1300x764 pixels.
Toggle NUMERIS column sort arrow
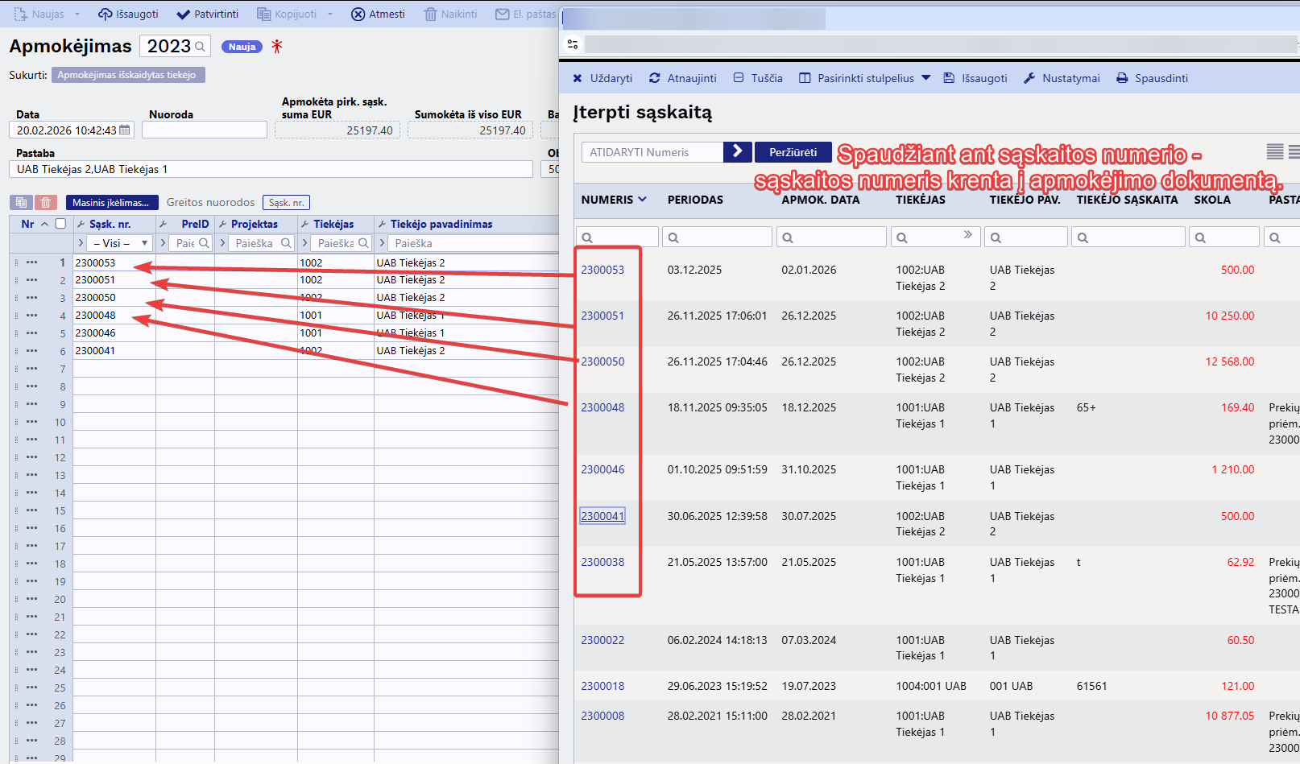click(642, 200)
